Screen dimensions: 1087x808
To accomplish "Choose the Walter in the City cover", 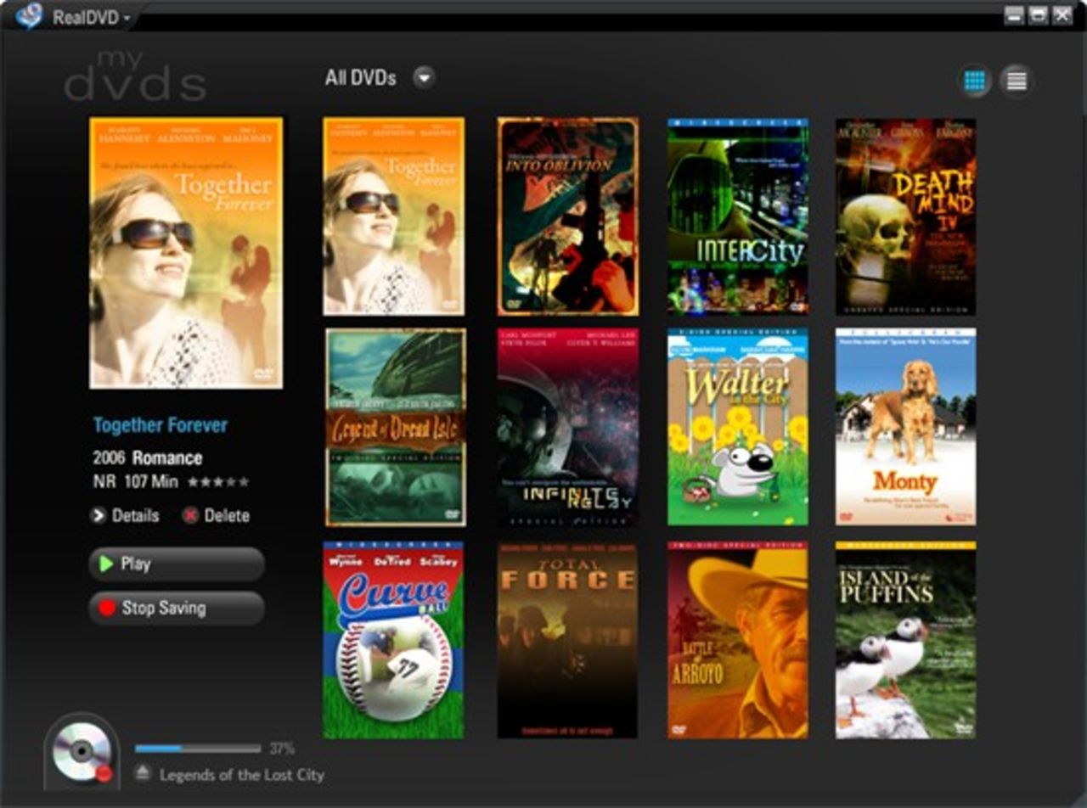I will pos(737,427).
